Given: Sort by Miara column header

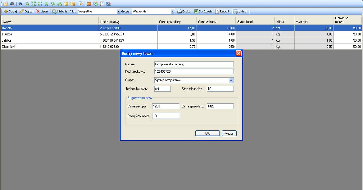Looking at the screenshot, I should point(284,20).
